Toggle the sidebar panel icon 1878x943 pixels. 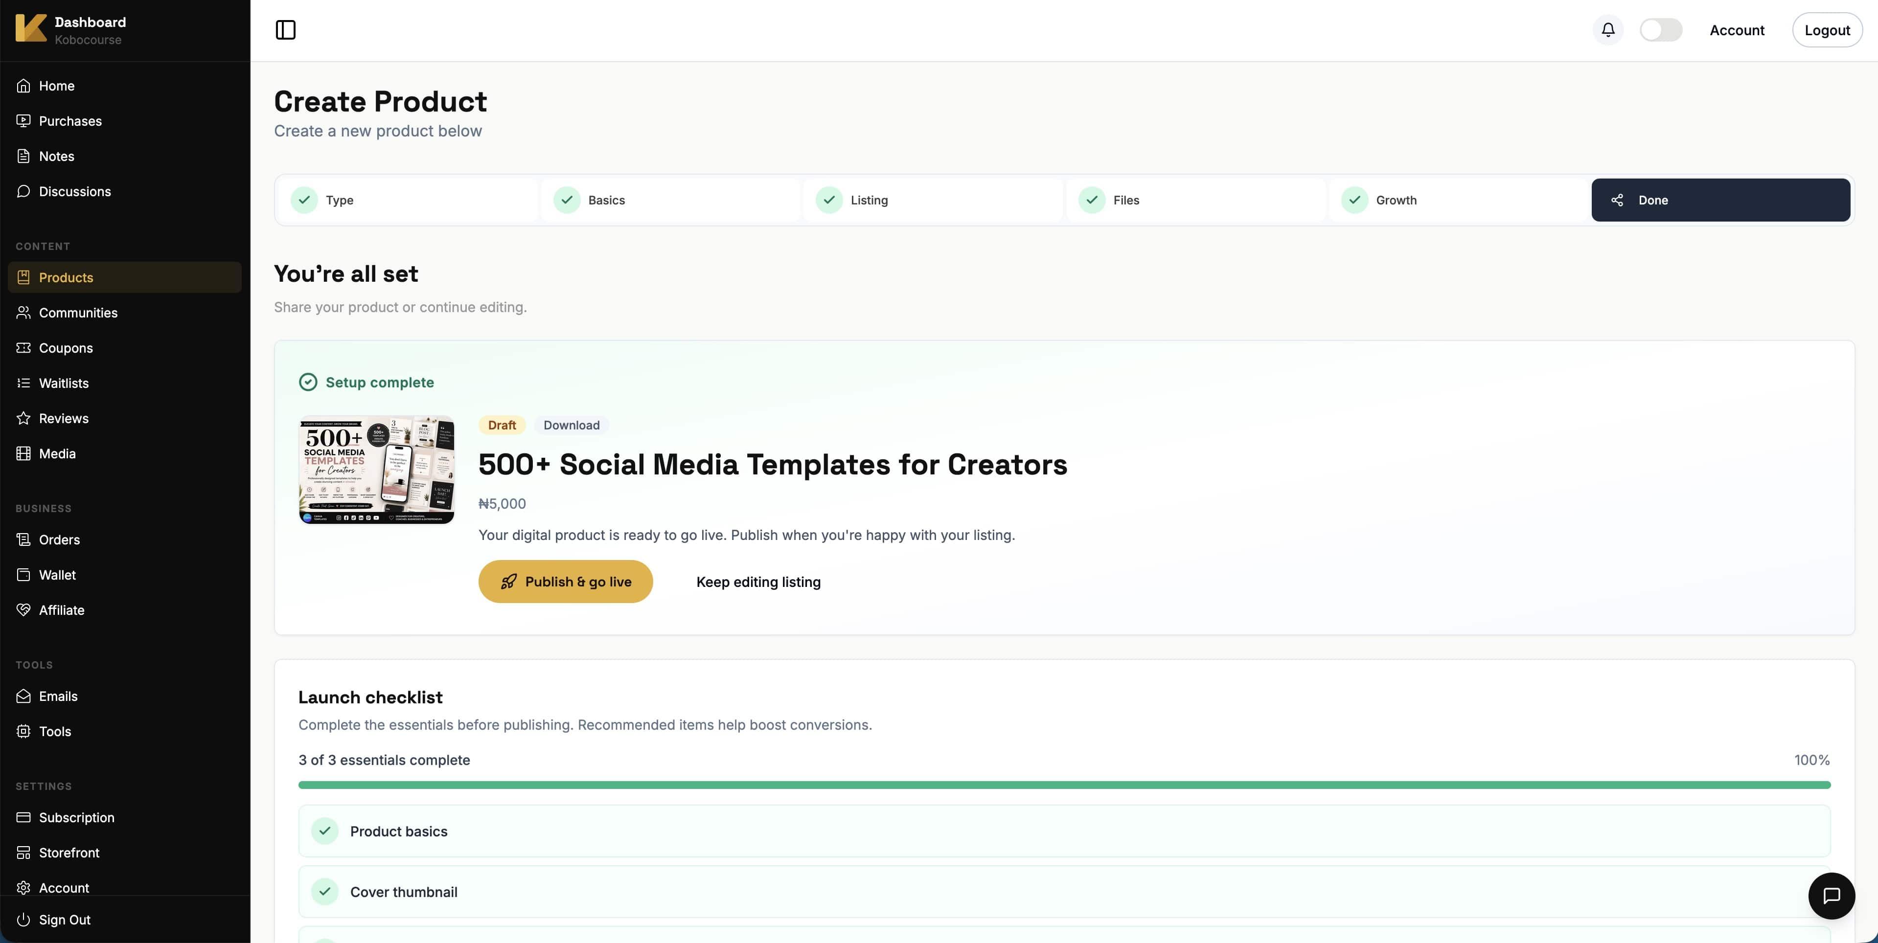286,30
